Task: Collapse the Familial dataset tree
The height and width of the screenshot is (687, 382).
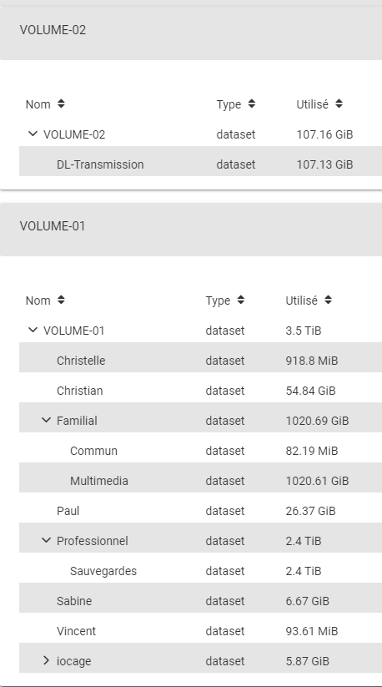Action: [46, 420]
